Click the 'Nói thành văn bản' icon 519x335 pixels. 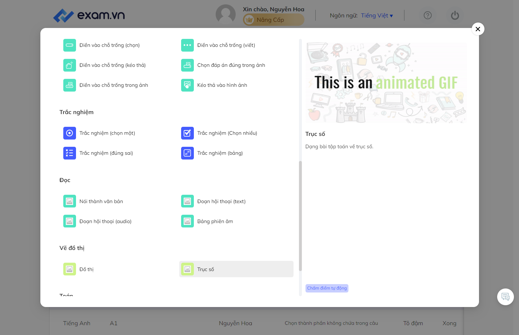pyautogui.click(x=69, y=201)
